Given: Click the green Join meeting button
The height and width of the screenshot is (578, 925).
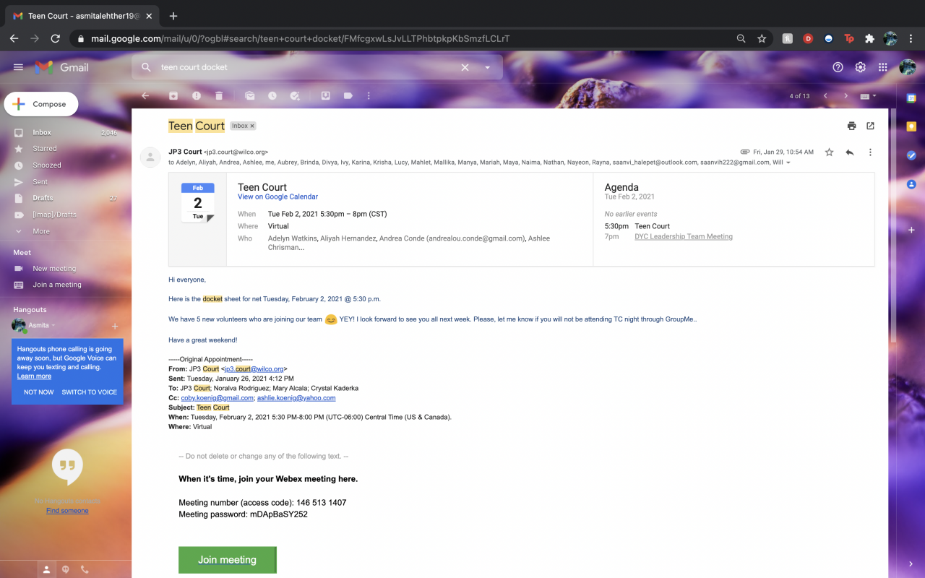Looking at the screenshot, I should [x=227, y=560].
